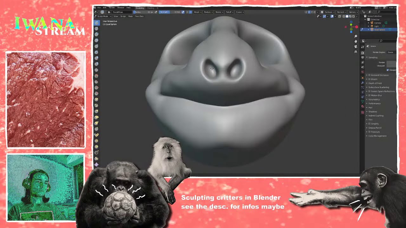Toggle Y axis symmetry

pyautogui.click(x=312, y=12)
